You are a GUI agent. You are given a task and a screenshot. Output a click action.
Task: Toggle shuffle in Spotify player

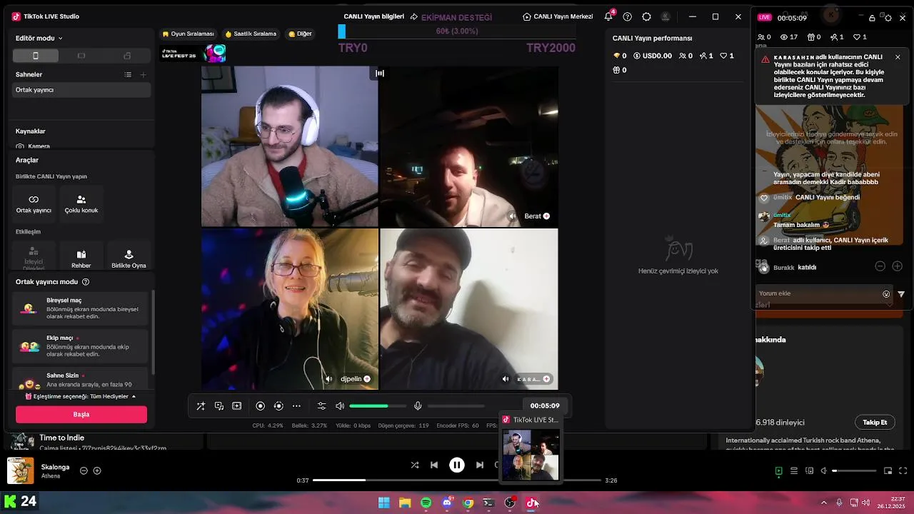415,465
